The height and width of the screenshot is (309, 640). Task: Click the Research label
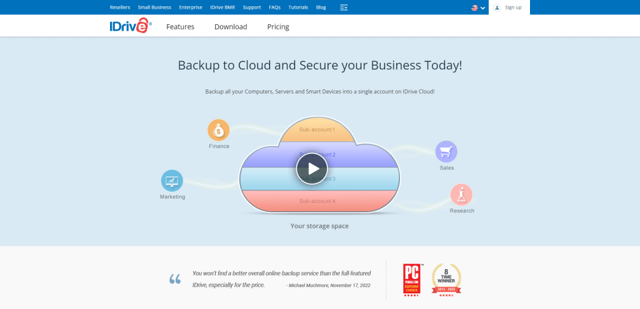[462, 211]
